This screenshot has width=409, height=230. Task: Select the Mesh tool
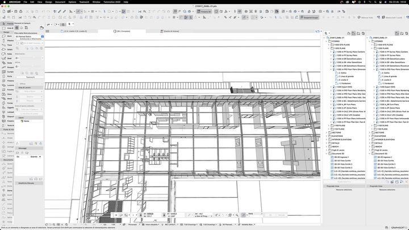[x=7, y=99]
